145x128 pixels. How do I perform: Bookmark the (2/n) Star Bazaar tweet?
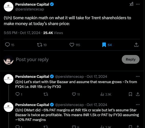[x=130, y=94]
